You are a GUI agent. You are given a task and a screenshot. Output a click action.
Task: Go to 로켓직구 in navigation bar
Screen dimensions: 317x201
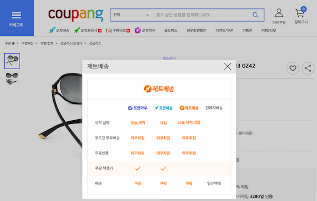pyautogui.click(x=145, y=31)
